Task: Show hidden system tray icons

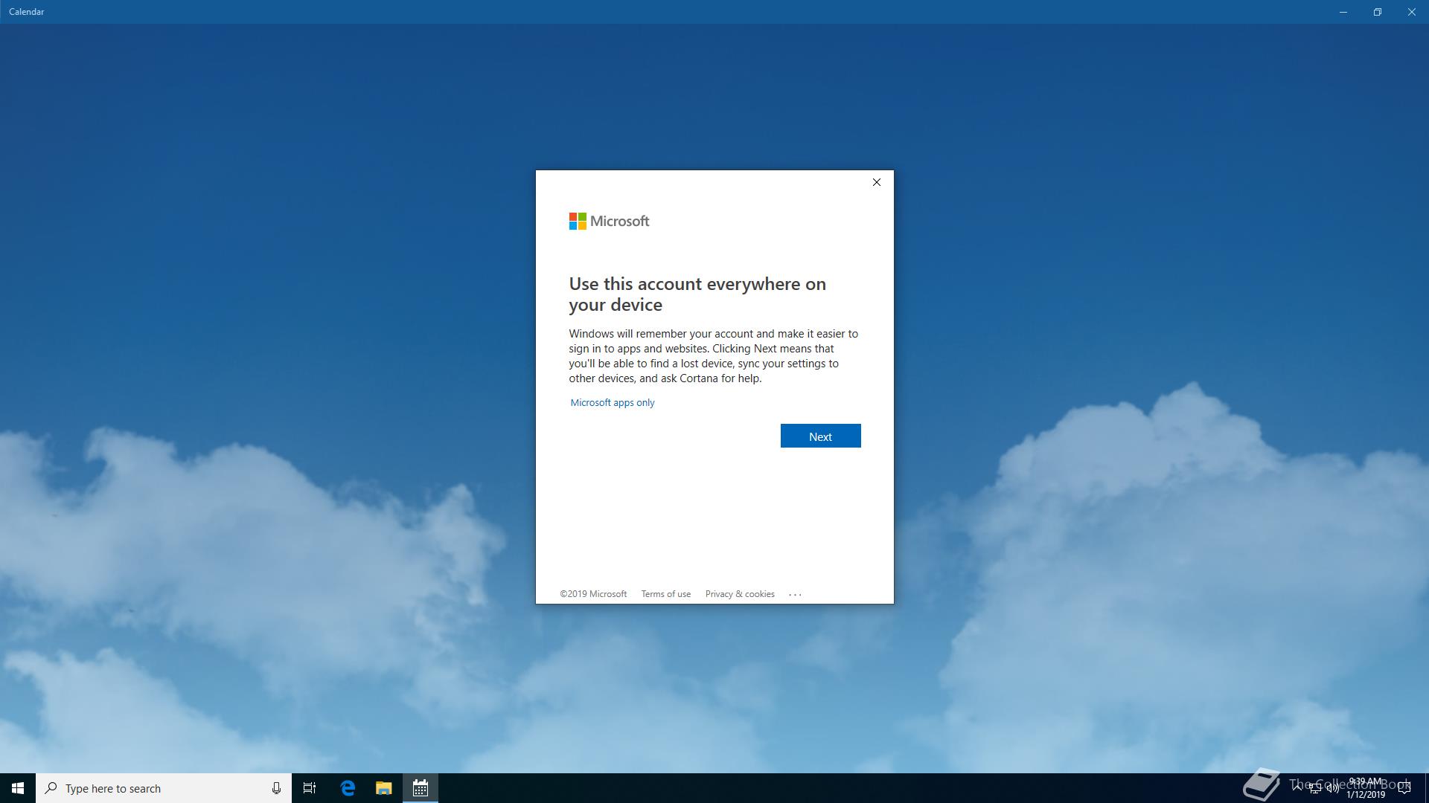Action: point(1297,788)
